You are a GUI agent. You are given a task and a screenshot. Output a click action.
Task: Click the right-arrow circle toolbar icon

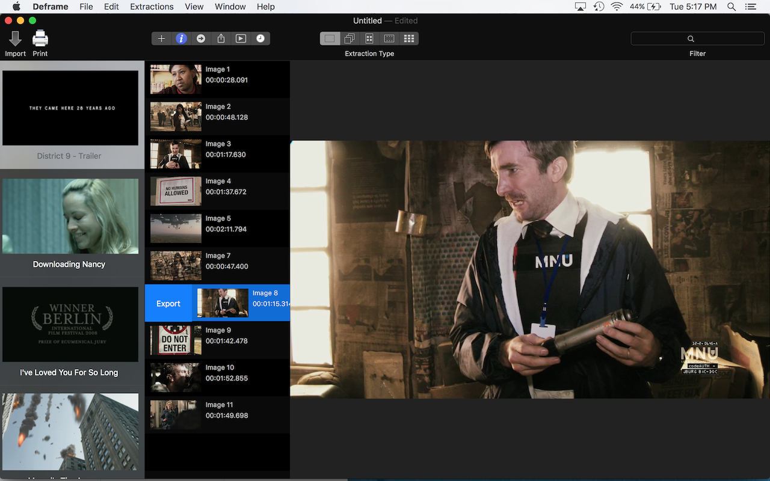tap(201, 38)
